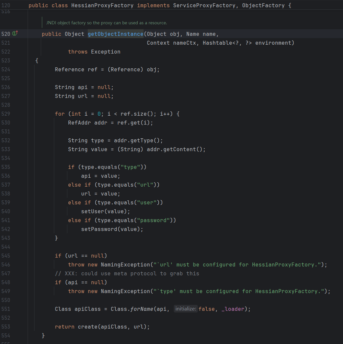The height and width of the screenshot is (344, 343).
Task: Click the implemented-method gutter icon on line 520
Action: pos(15,34)
